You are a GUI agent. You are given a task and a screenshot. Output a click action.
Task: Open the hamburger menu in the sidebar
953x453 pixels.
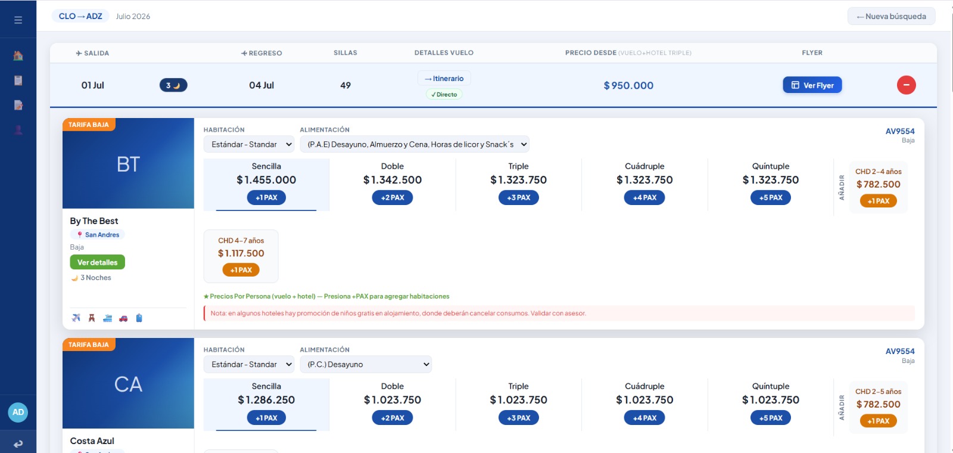pyautogui.click(x=18, y=20)
